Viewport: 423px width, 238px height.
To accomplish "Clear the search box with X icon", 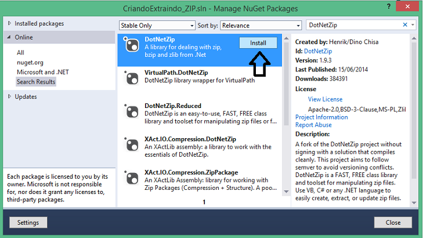I will [x=405, y=25].
